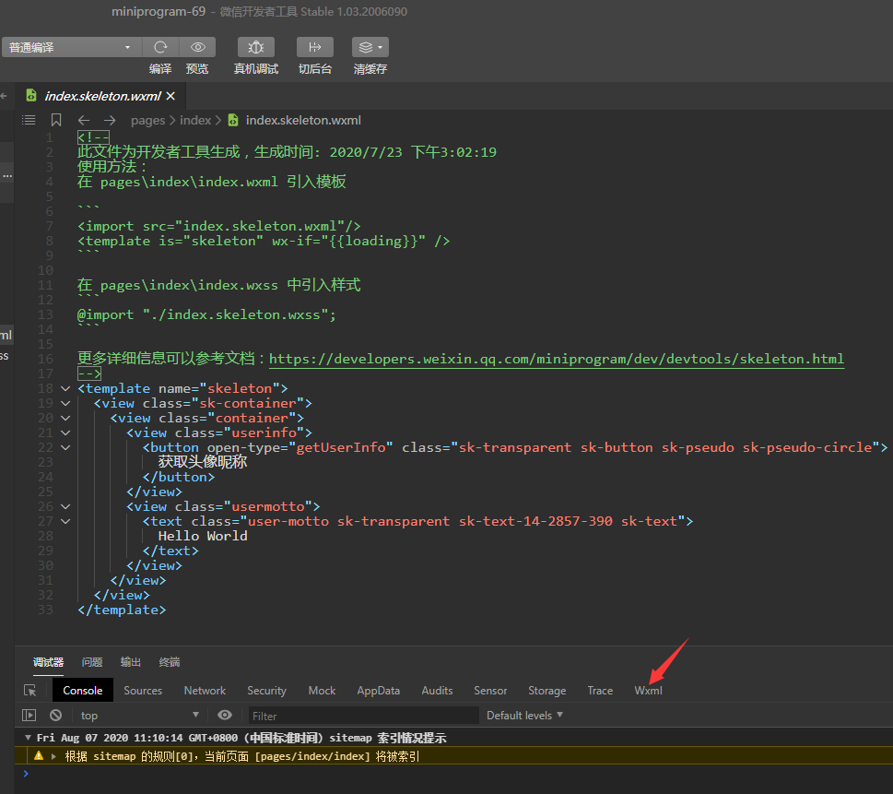Click the bookmark icon in editor bar
This screenshot has width=893, height=794.
click(56, 120)
